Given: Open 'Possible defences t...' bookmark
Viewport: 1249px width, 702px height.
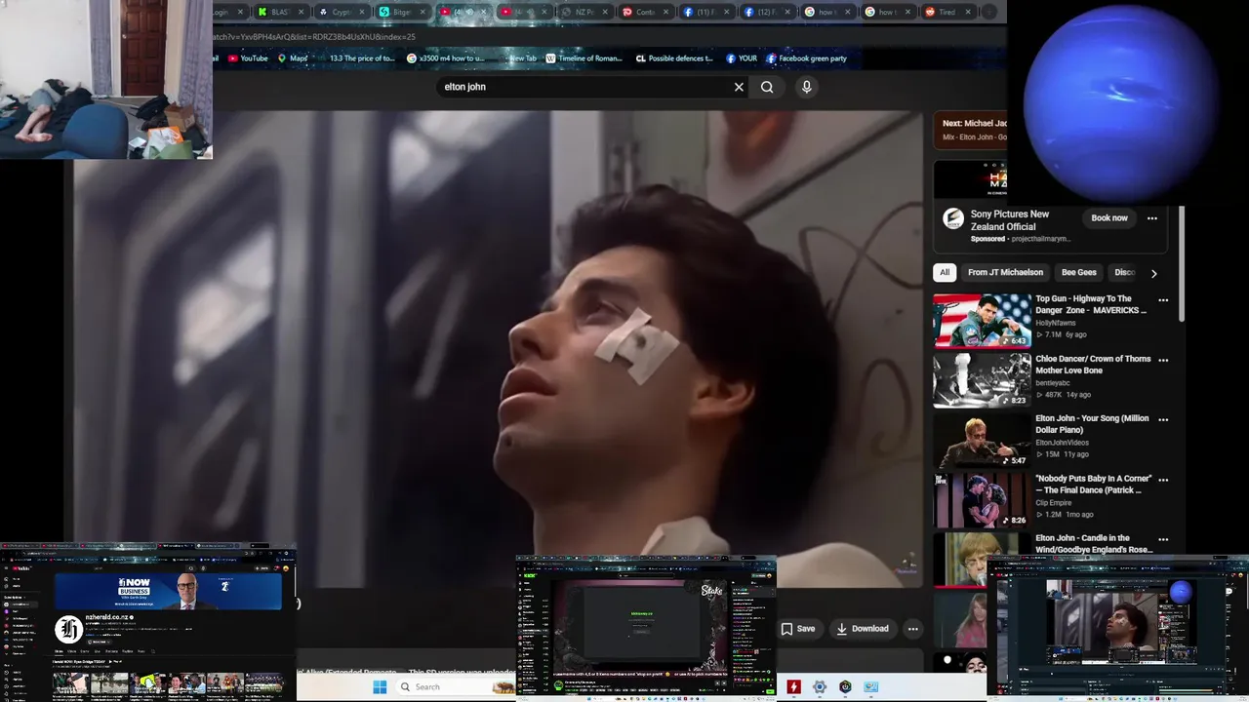Looking at the screenshot, I should pyautogui.click(x=674, y=58).
